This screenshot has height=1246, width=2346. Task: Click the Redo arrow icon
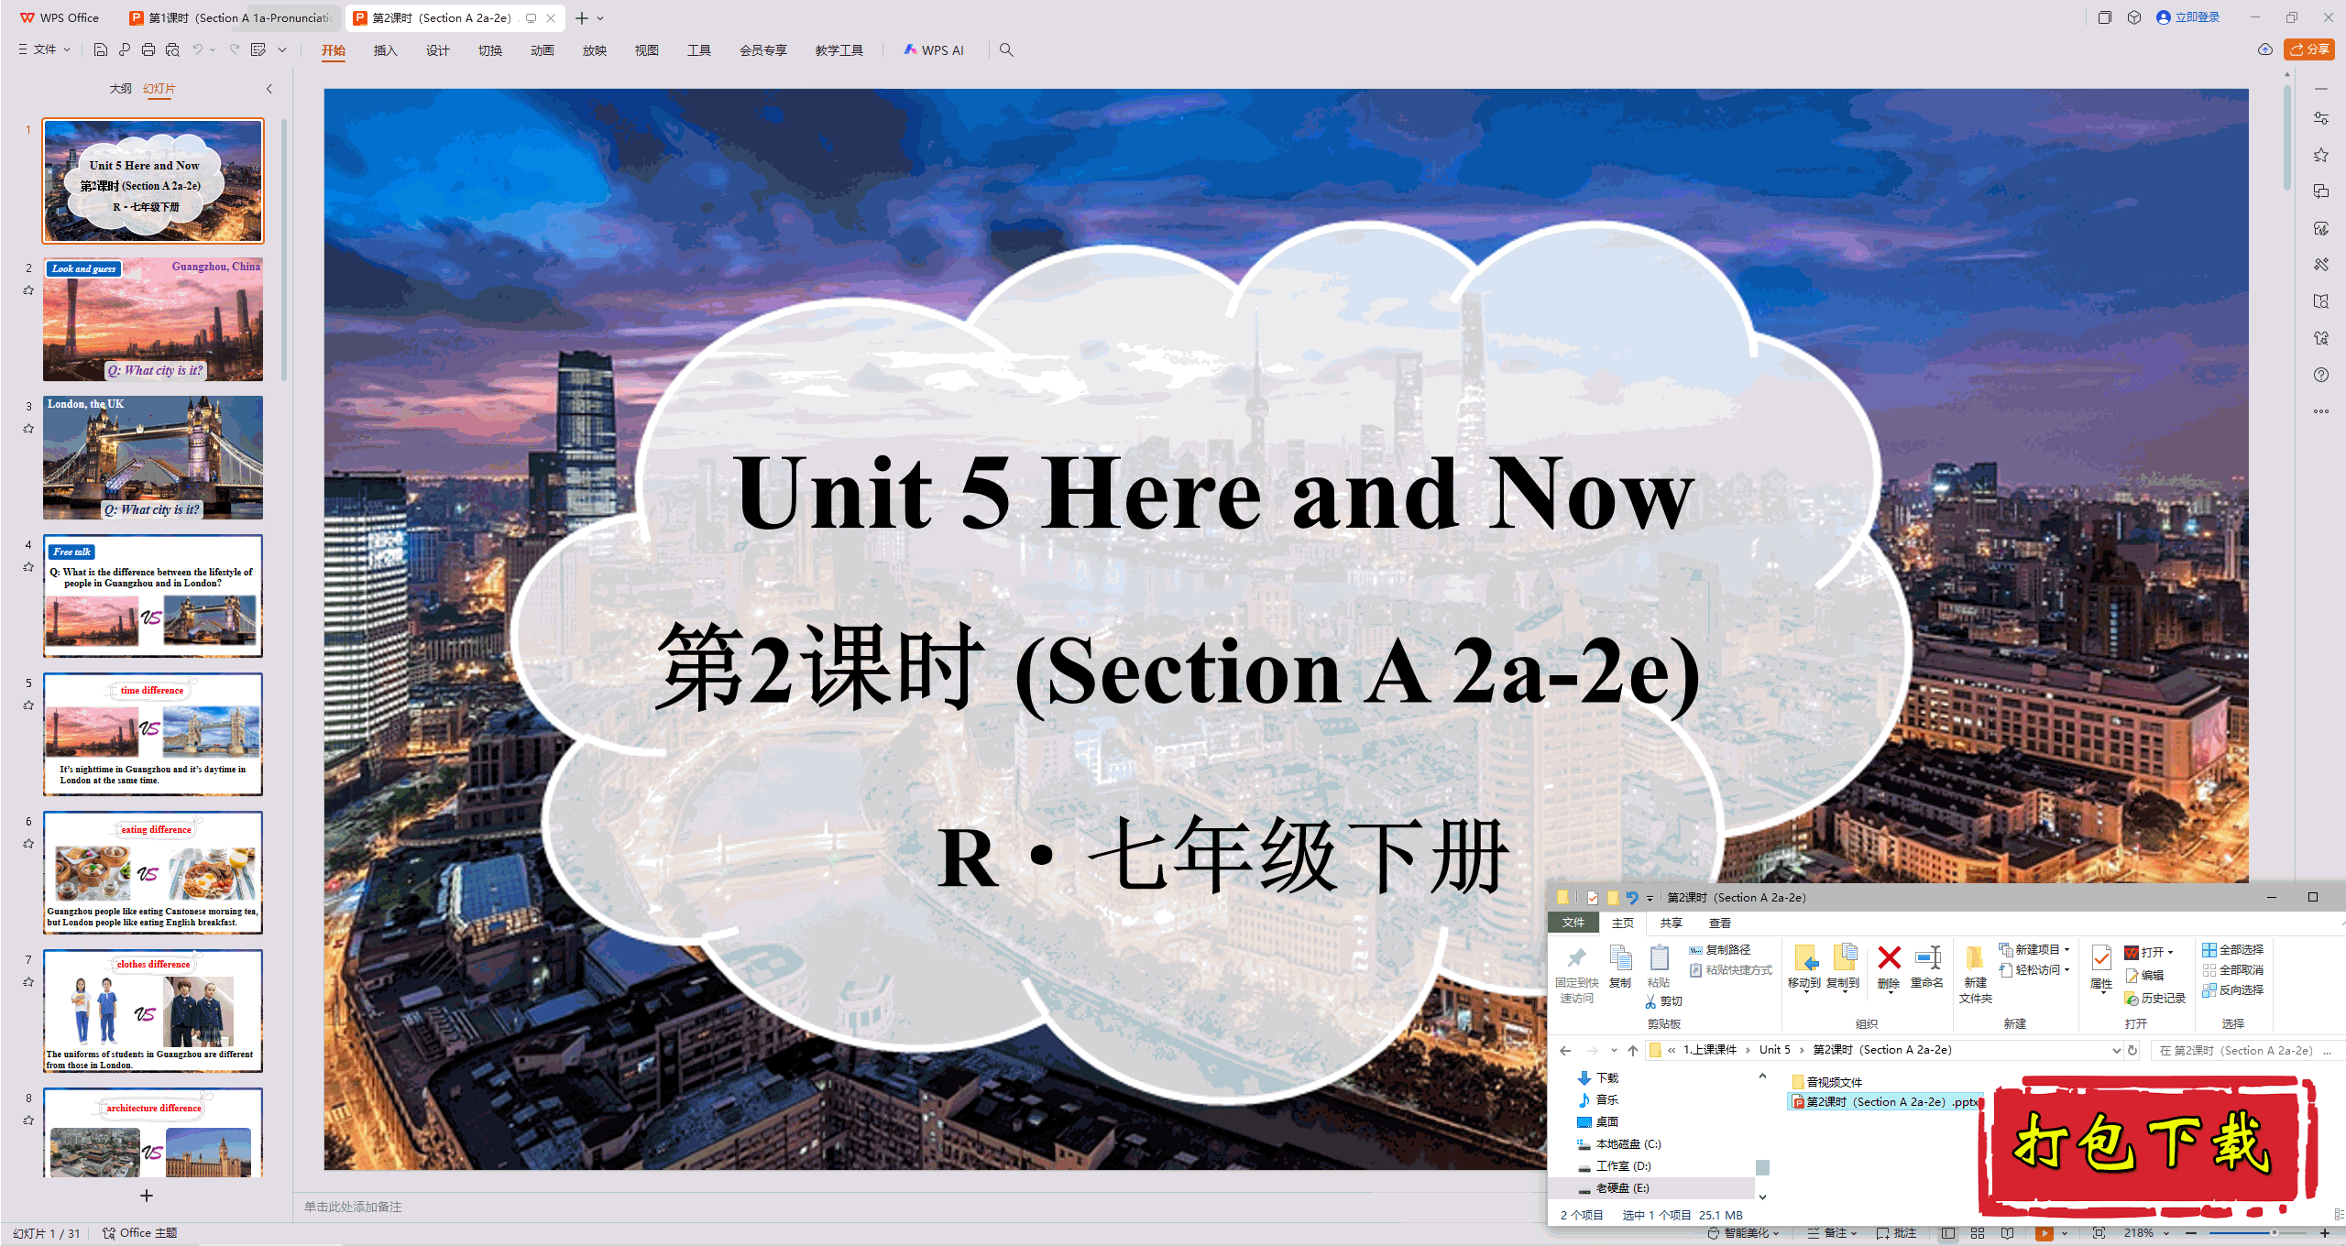coord(235,49)
